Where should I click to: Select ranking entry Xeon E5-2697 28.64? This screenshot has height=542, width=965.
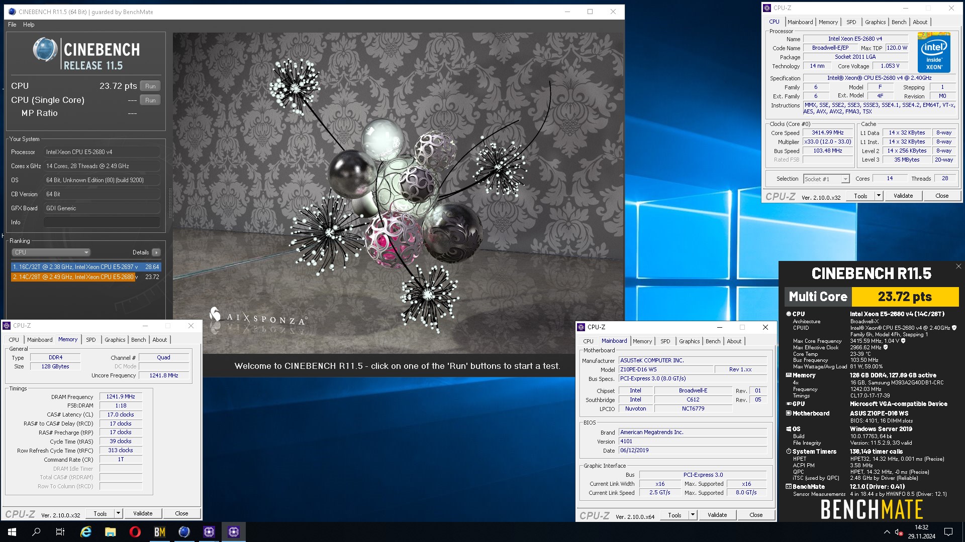[85, 267]
